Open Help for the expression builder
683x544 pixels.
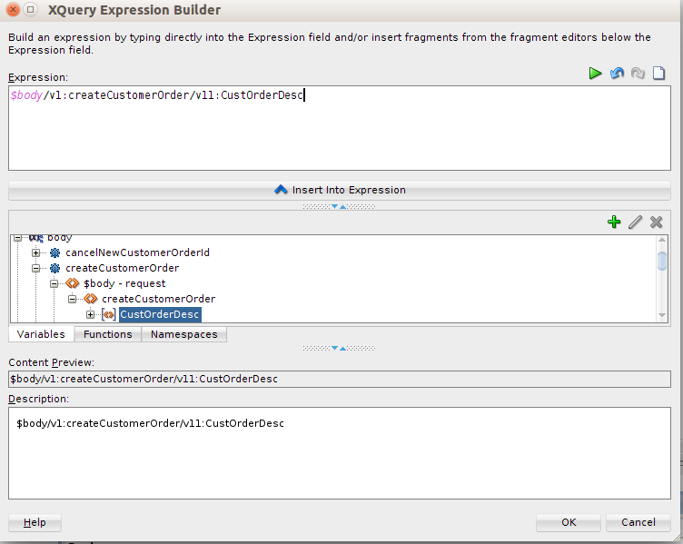tap(35, 522)
